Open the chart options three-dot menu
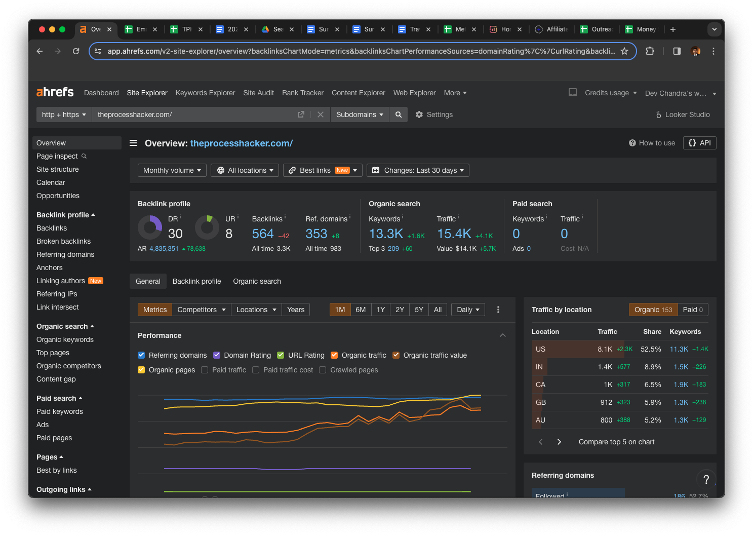 click(x=498, y=310)
